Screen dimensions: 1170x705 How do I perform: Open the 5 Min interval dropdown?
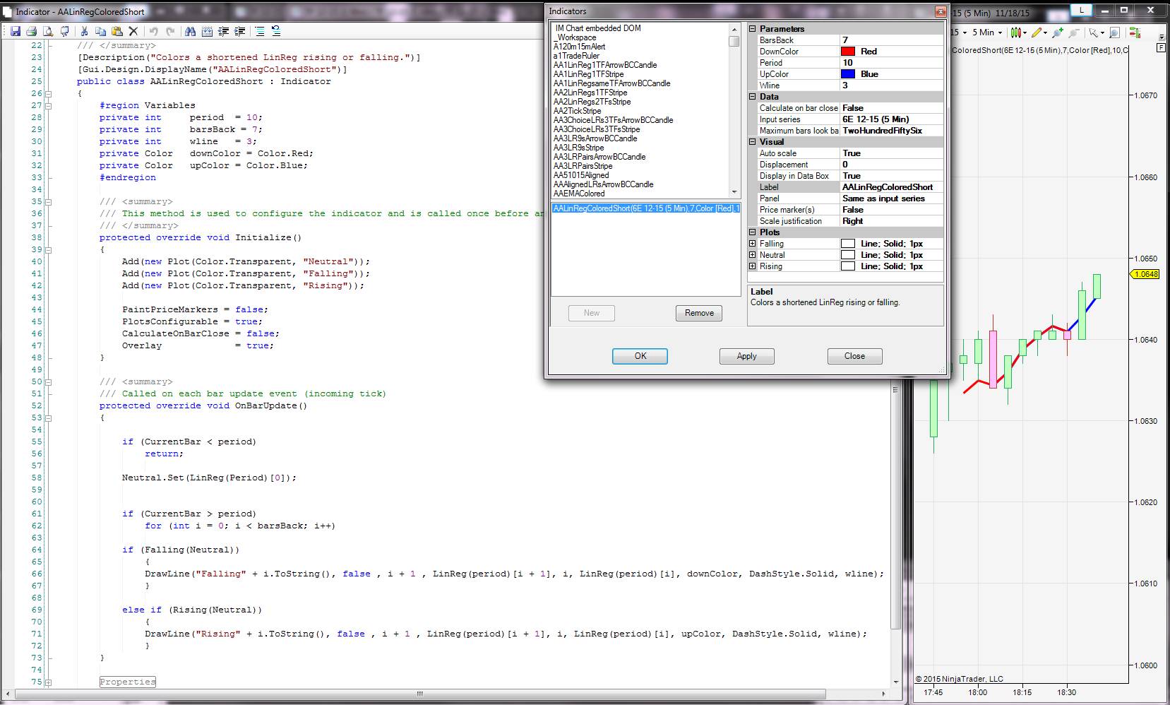986,32
